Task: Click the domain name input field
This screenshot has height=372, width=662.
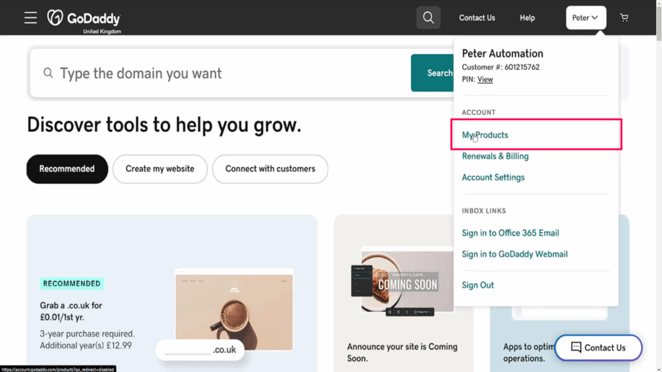Action: pos(226,73)
